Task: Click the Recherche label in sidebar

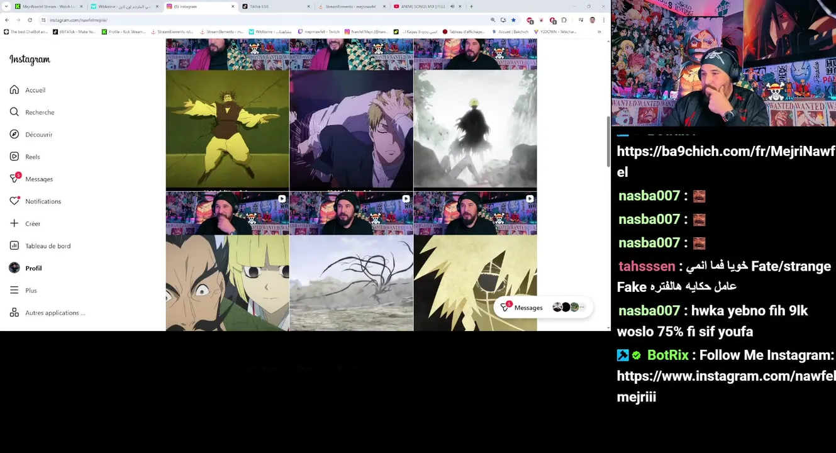Action: (x=40, y=113)
